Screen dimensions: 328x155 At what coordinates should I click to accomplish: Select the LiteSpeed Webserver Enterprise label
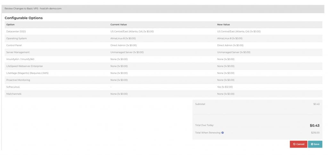(24, 66)
